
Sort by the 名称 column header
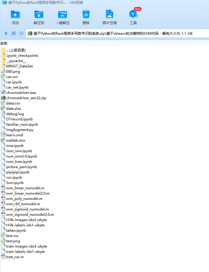(4, 43)
